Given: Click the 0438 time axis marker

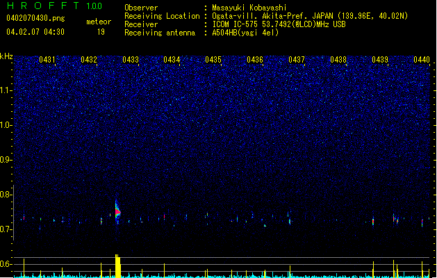Looking at the screenshot, I should click(x=338, y=60).
